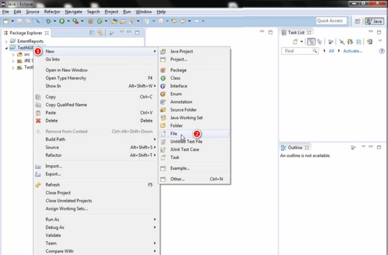Choose Close Project in the context menu
Image resolution: width=388 pixels, height=255 pixels.
pos(58,193)
